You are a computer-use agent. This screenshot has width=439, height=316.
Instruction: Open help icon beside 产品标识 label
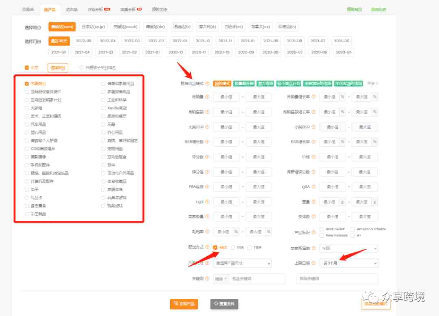point(313,232)
